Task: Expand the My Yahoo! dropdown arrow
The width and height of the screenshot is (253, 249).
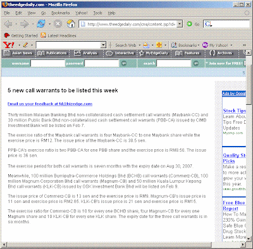Action: (231, 45)
